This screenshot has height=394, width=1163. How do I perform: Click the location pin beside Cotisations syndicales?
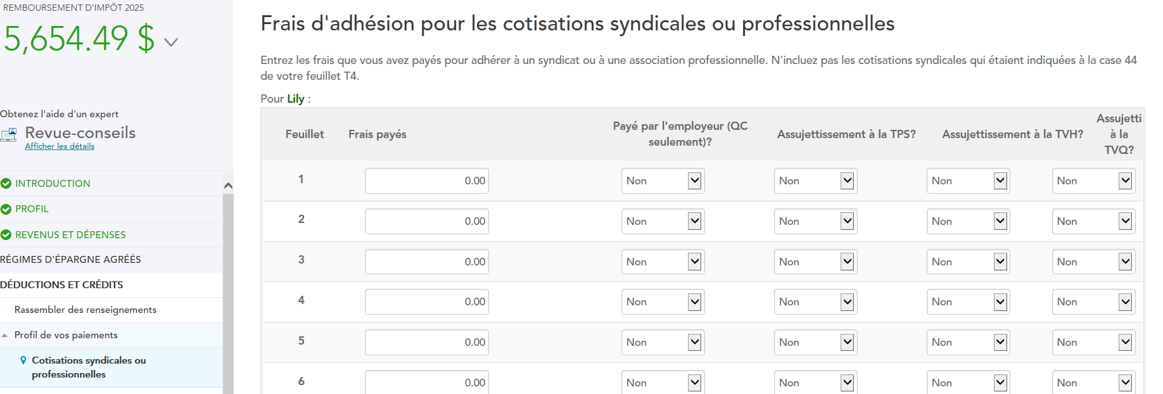tap(23, 360)
